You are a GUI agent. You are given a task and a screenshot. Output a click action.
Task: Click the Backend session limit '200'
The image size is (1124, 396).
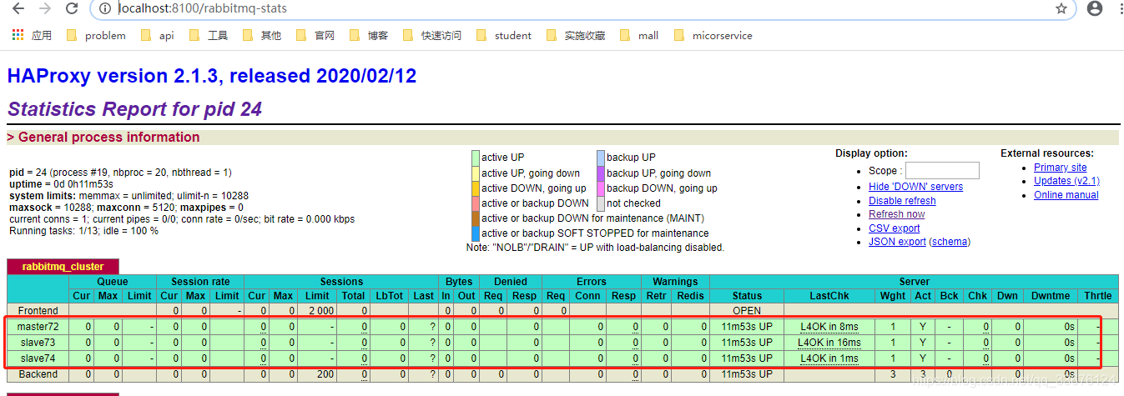pos(325,374)
